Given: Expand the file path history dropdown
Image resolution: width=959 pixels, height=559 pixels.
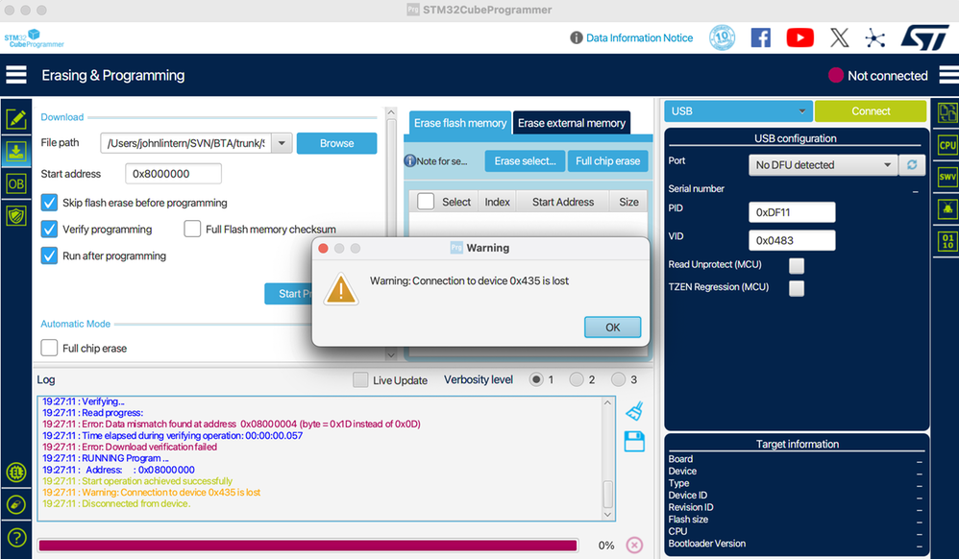Looking at the screenshot, I should tap(282, 142).
